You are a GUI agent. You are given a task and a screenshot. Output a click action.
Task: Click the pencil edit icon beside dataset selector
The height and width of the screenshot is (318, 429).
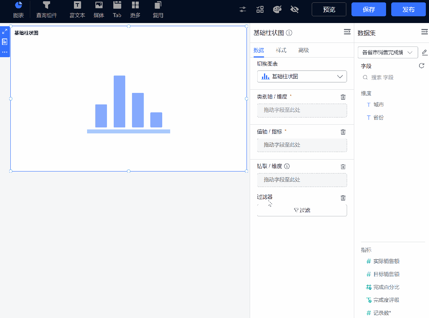pyautogui.click(x=425, y=52)
